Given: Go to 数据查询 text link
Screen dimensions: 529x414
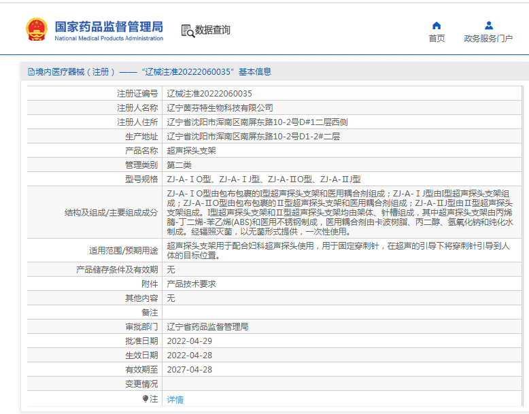Looking at the screenshot, I should (212, 30).
